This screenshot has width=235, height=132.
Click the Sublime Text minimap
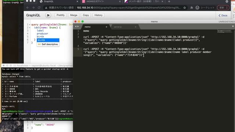tap(224, 31)
